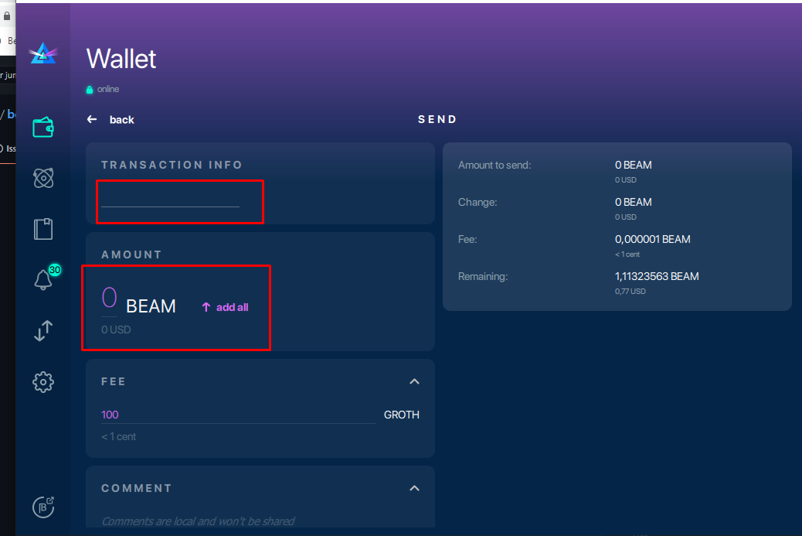Select the atomic swap atom icon
The width and height of the screenshot is (802, 536).
42,177
